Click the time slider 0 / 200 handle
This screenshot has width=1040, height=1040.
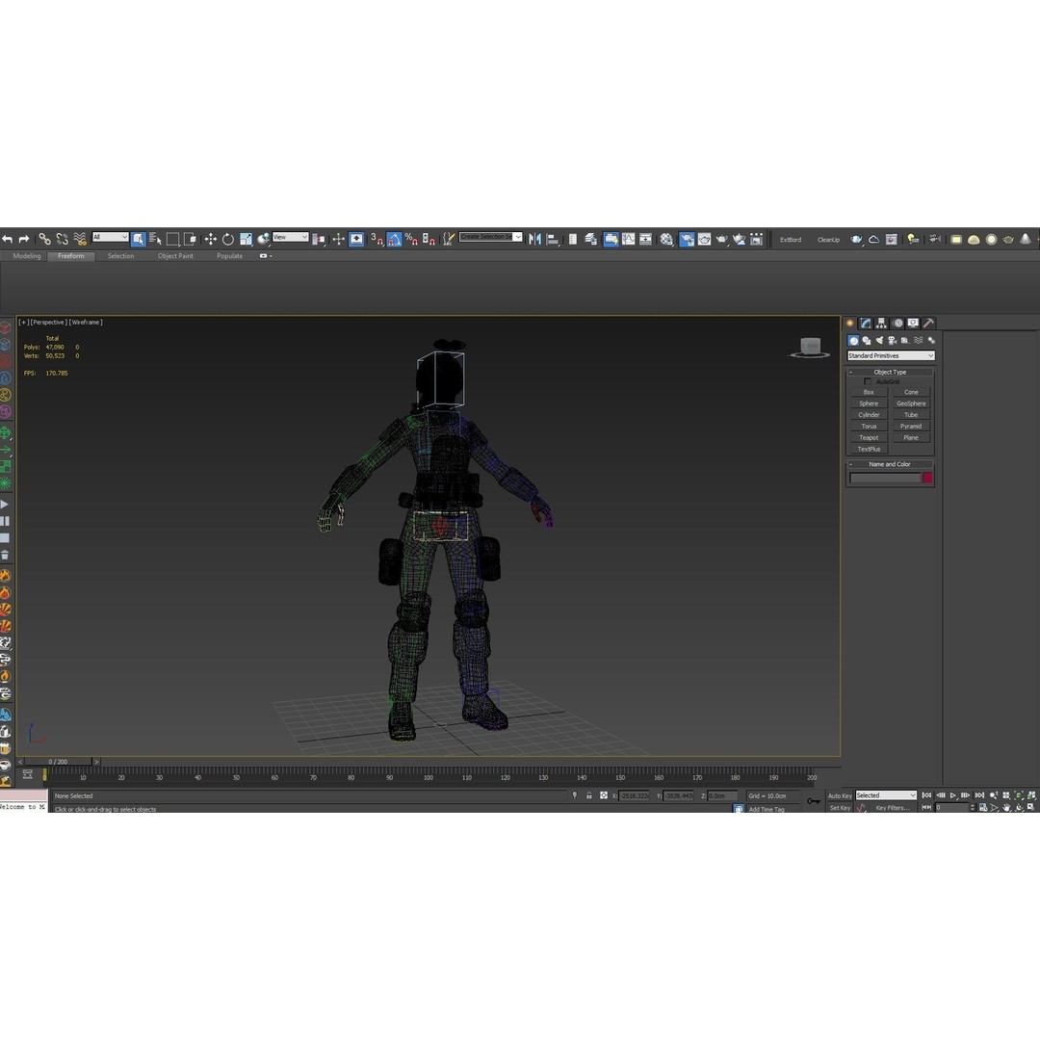(x=58, y=762)
